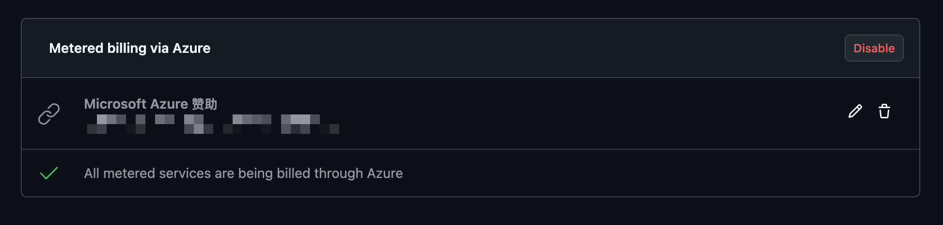
Task: Click the Disable button
Action: point(874,48)
